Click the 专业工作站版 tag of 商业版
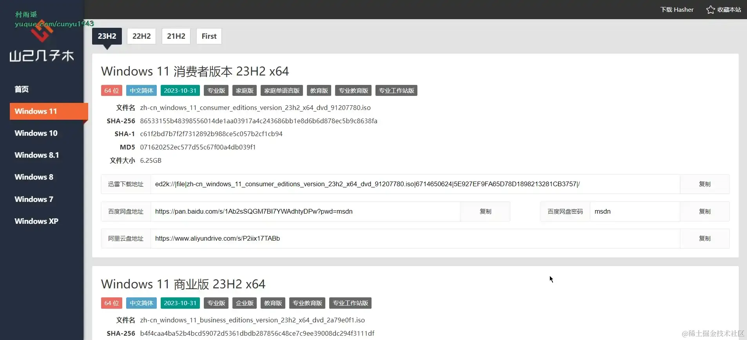Screen dimensions: 747x340 coord(350,303)
